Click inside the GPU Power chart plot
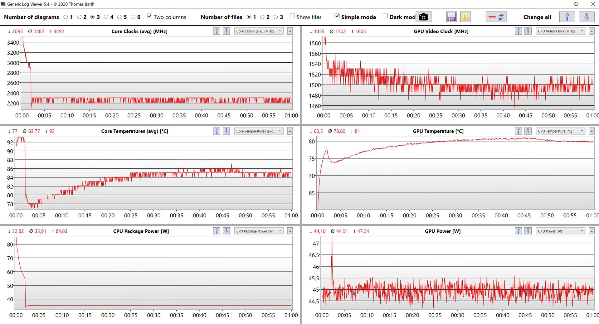 click(x=458, y=273)
